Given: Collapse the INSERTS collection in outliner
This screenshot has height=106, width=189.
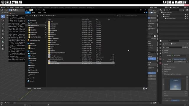Looking at the screenshot, I should point(162,16).
